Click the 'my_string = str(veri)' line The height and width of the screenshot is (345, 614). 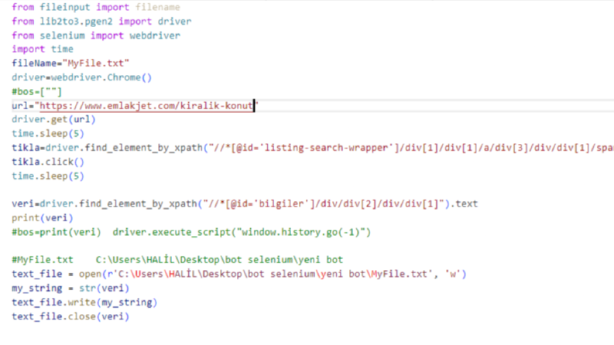pos(70,288)
